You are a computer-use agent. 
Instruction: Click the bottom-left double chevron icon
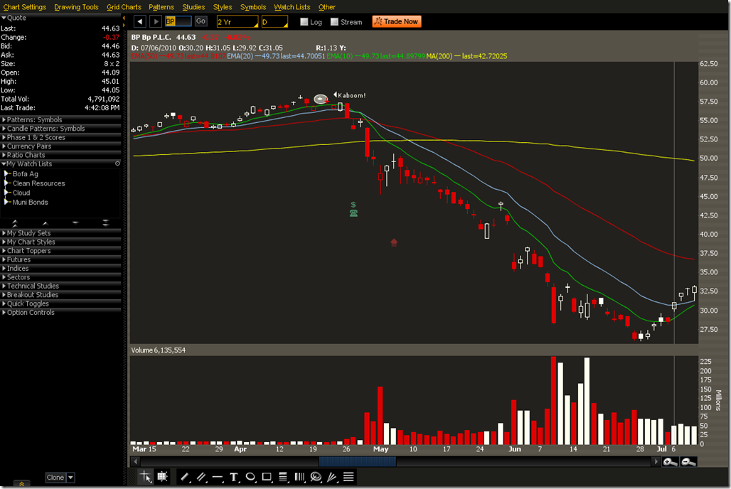(21, 484)
